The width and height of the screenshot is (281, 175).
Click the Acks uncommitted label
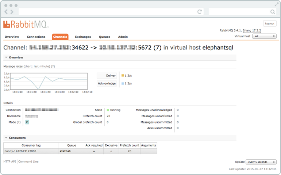pos(160,128)
